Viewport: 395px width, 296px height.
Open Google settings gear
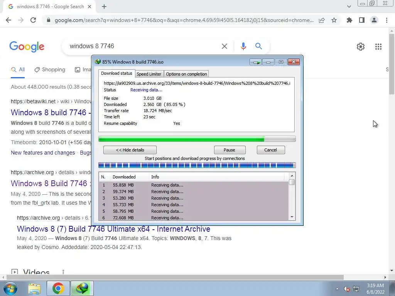point(361,47)
